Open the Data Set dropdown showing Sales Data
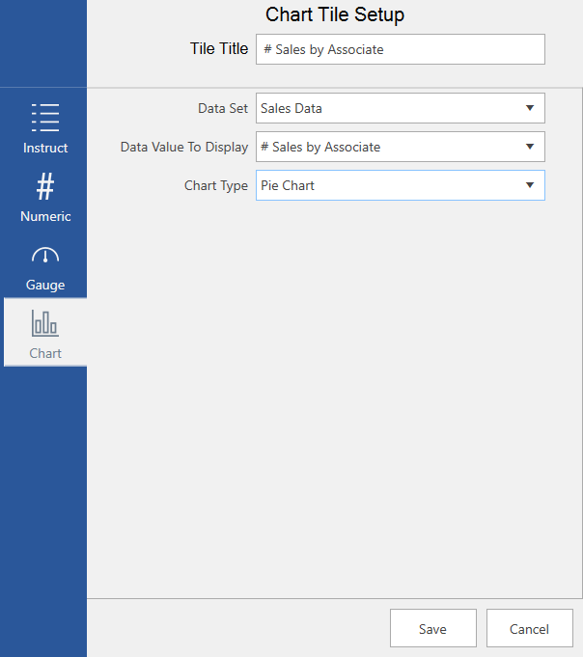Image resolution: width=583 pixels, height=657 pixels. [x=386, y=108]
